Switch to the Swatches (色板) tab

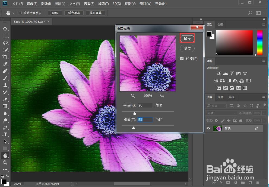220,24
